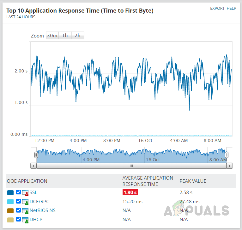Click the 16 Oct label in navigator
Screen dimensions: 242x230
(x=153, y=160)
